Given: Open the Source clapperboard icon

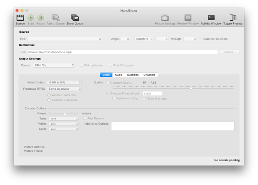Looking at the screenshot, I should (20, 18).
